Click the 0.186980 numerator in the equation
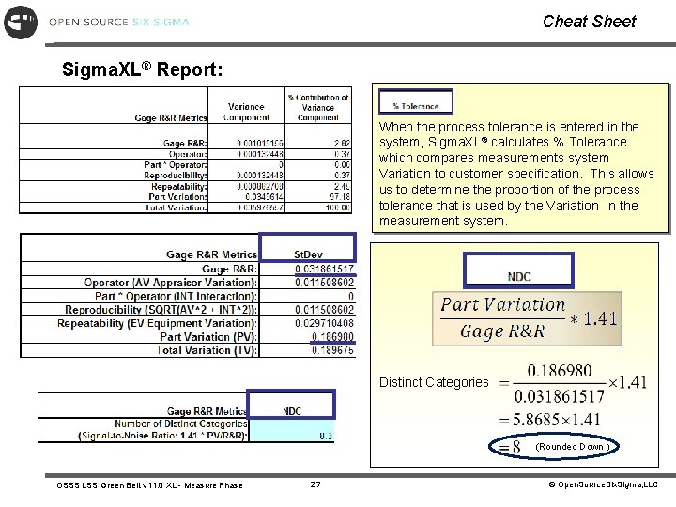This screenshot has width=676, height=507. (560, 370)
